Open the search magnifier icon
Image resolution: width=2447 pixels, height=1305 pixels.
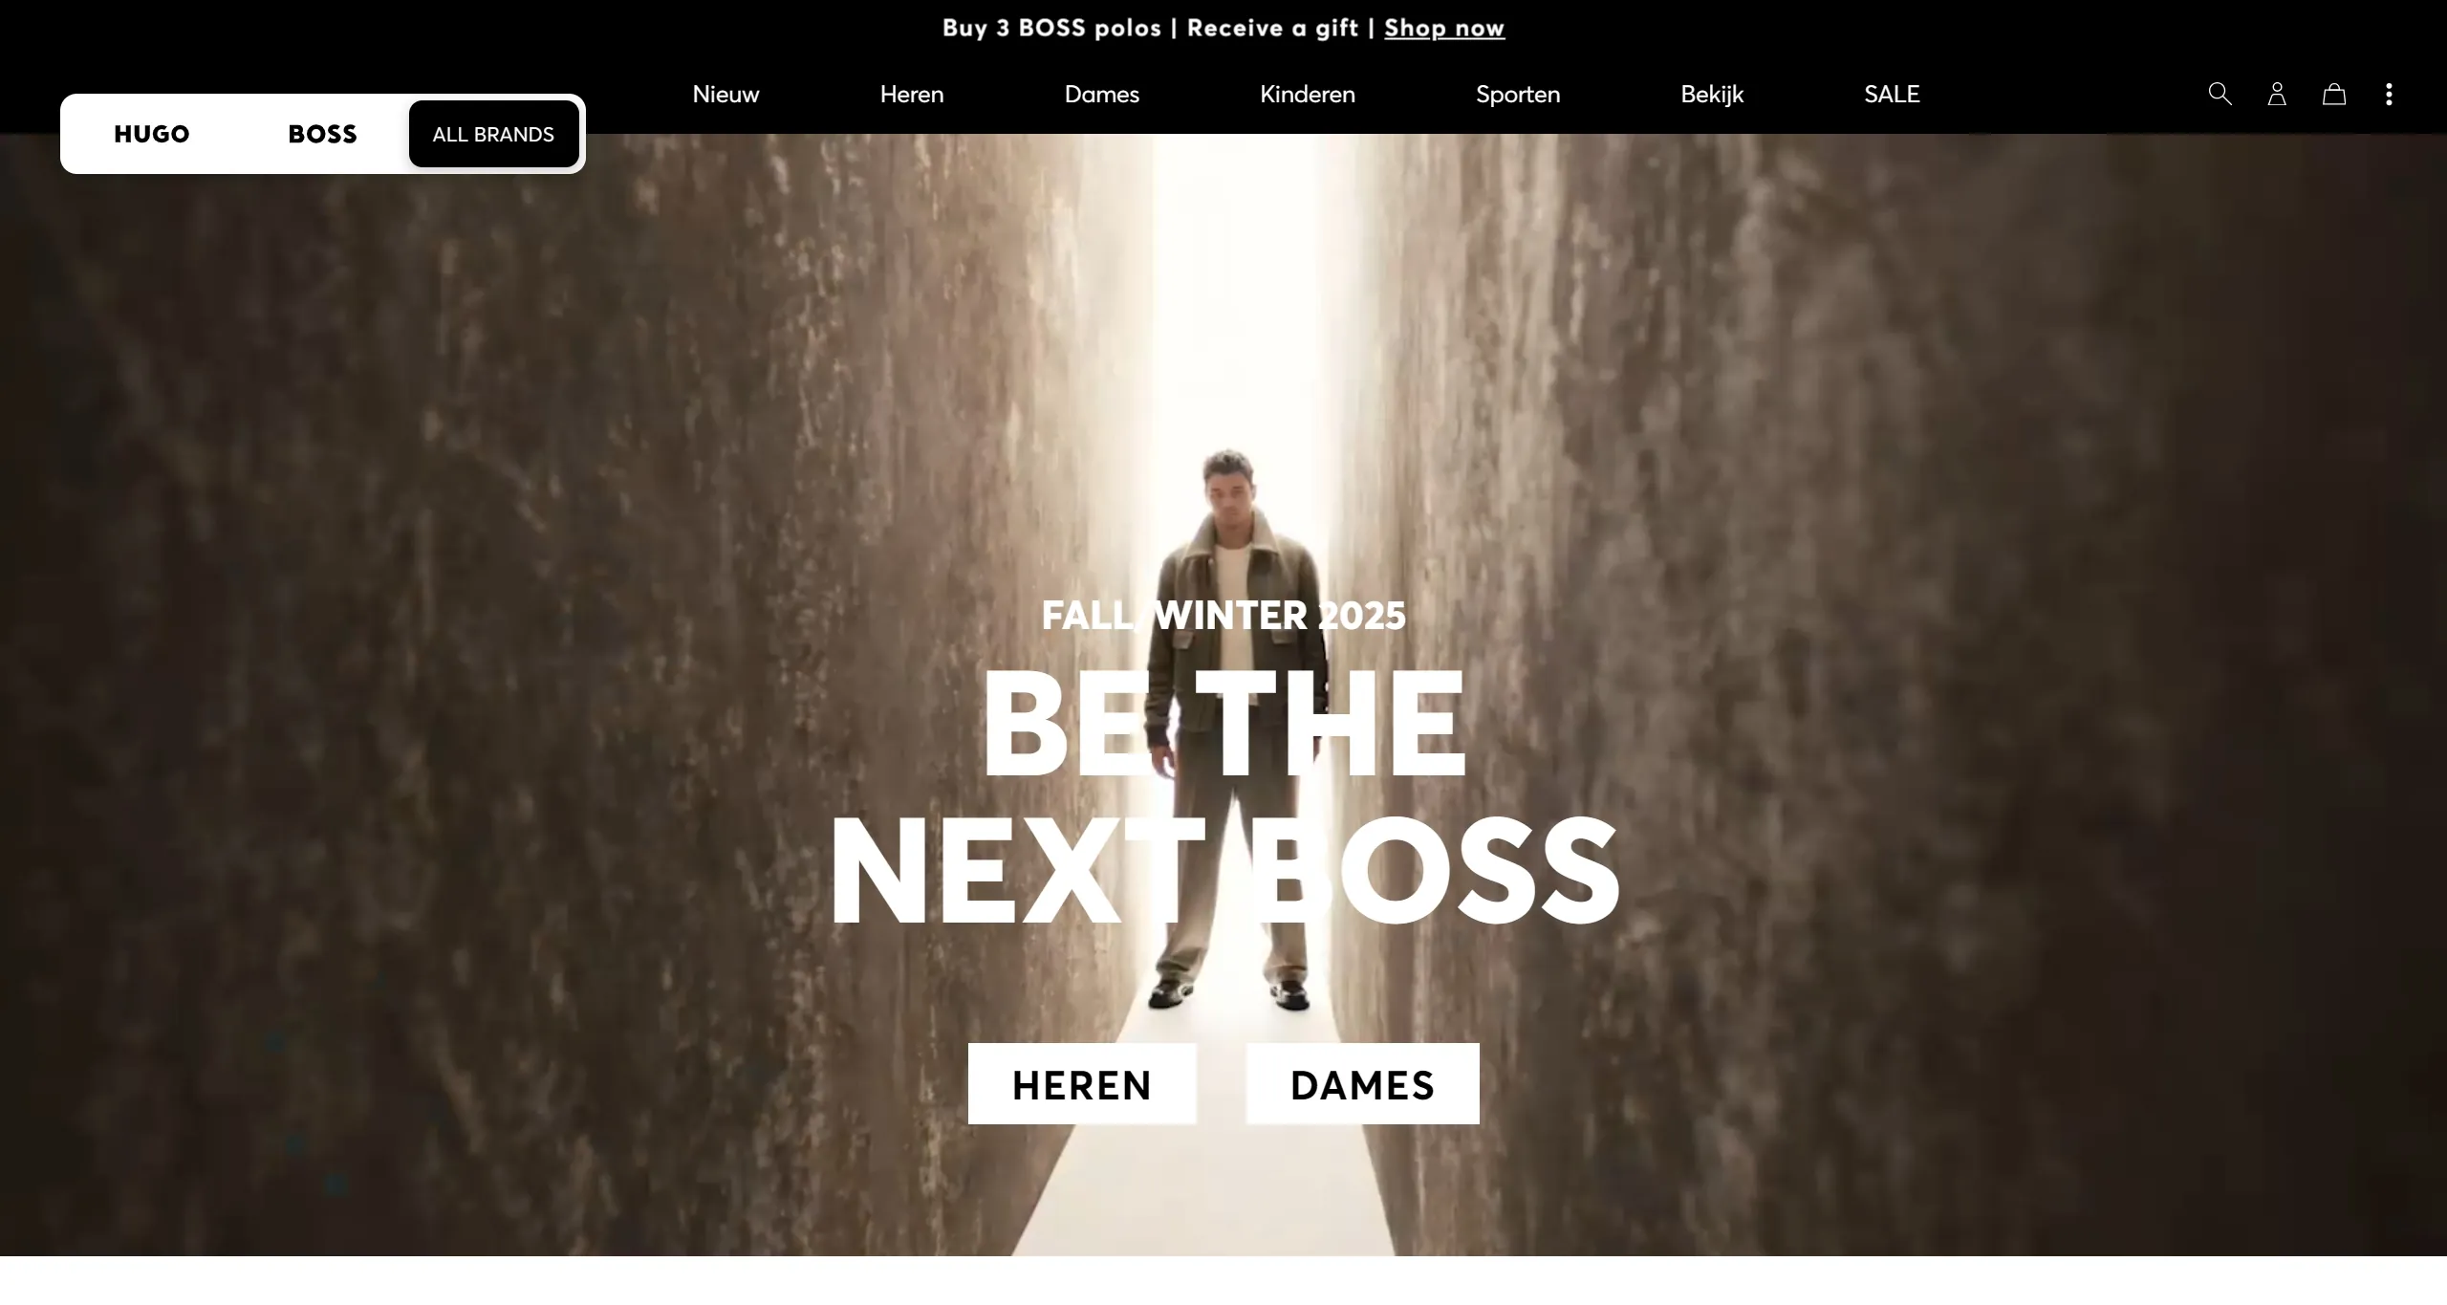[x=2220, y=94]
